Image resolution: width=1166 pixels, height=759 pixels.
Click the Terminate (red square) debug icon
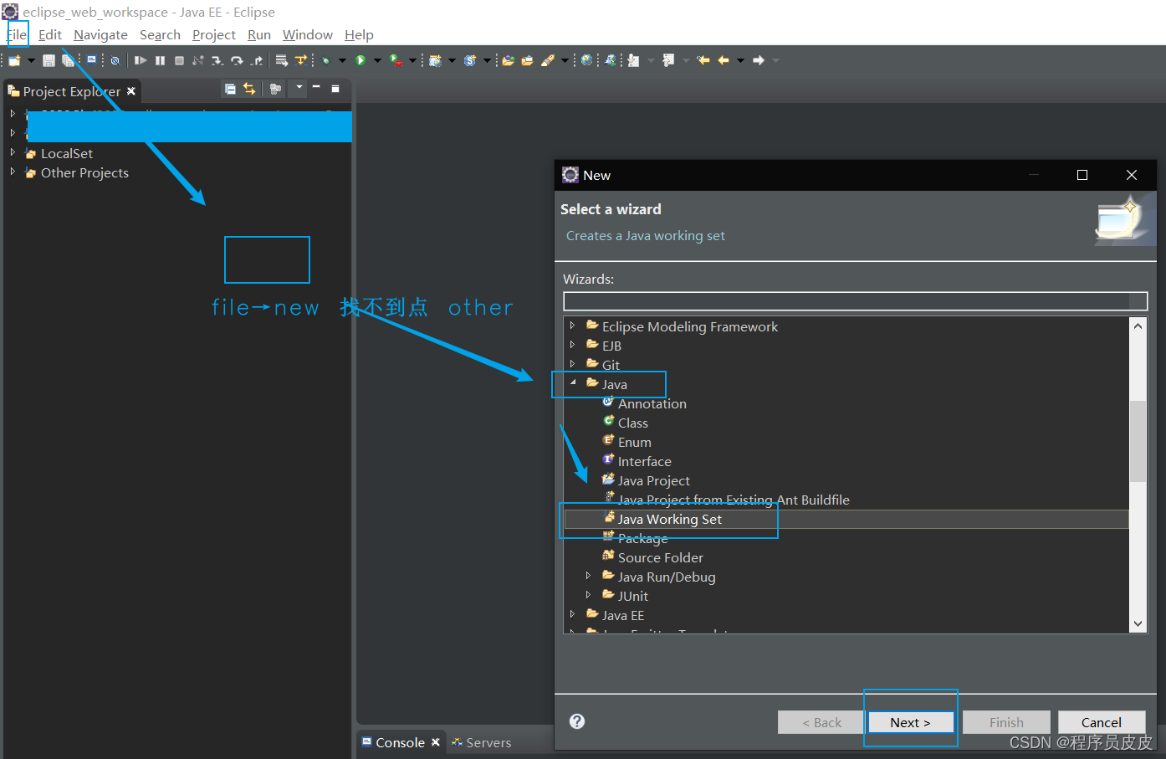click(x=179, y=59)
